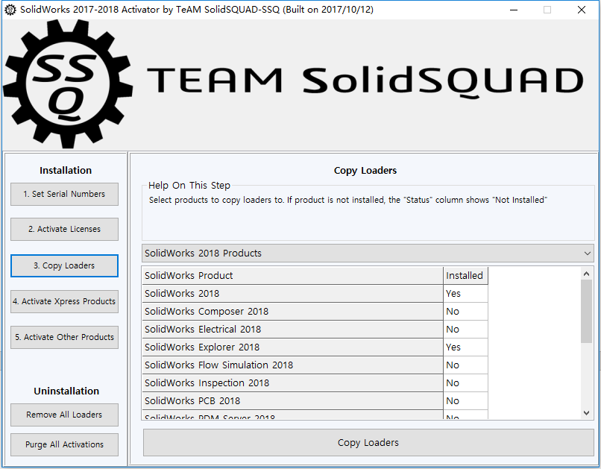
Task: Click the wide Copy Loaders button at bottom
Action: click(x=368, y=443)
